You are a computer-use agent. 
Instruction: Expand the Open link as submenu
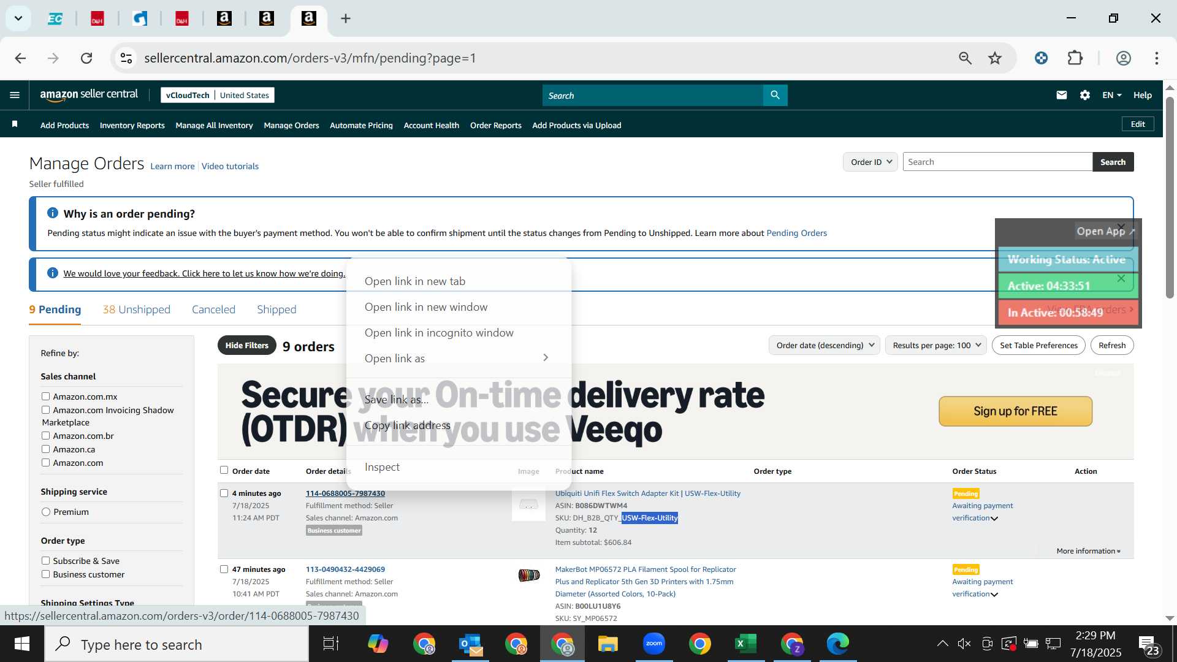click(x=459, y=358)
